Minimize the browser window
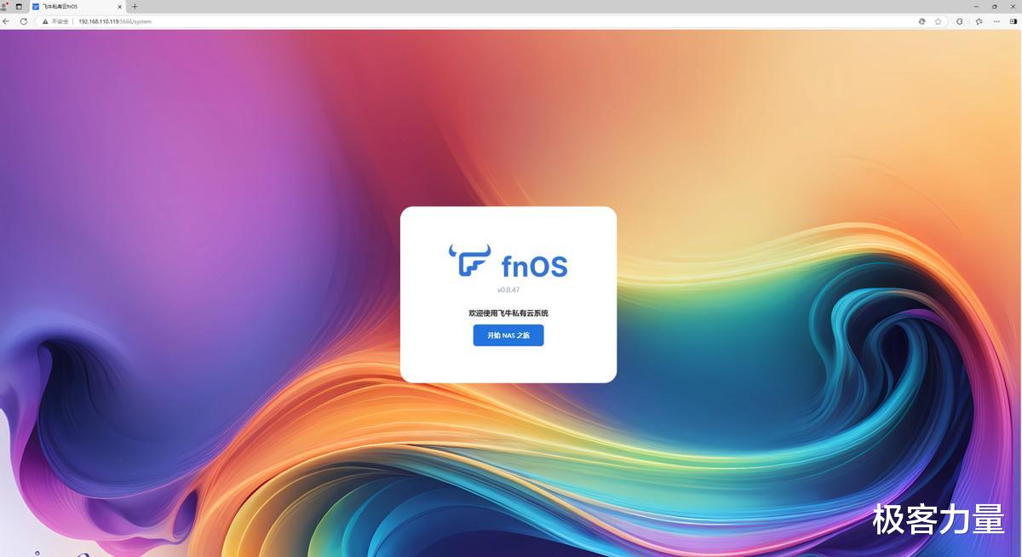The height and width of the screenshot is (557, 1022). (975, 6)
